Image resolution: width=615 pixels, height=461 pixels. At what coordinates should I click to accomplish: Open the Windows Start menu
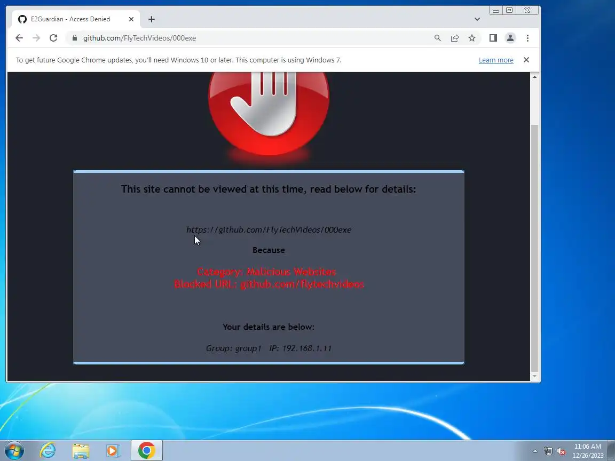point(14,450)
